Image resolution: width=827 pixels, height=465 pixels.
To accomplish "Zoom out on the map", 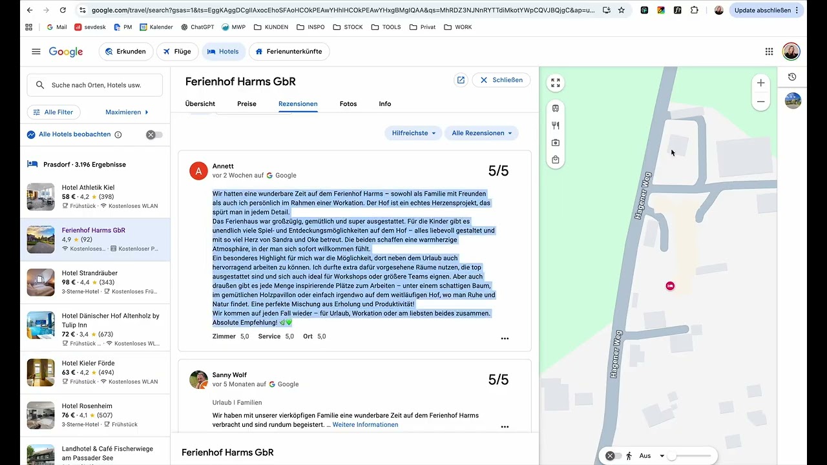I will pyautogui.click(x=761, y=101).
